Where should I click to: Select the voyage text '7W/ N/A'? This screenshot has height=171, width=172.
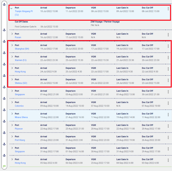pyautogui.click(x=95, y=25)
